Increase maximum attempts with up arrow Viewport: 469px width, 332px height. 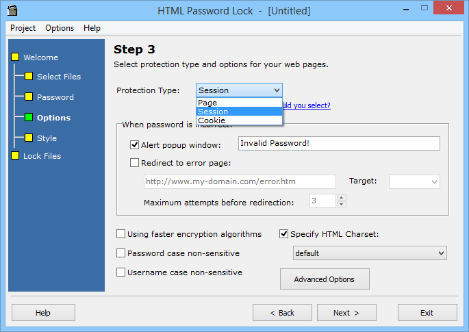341,197
